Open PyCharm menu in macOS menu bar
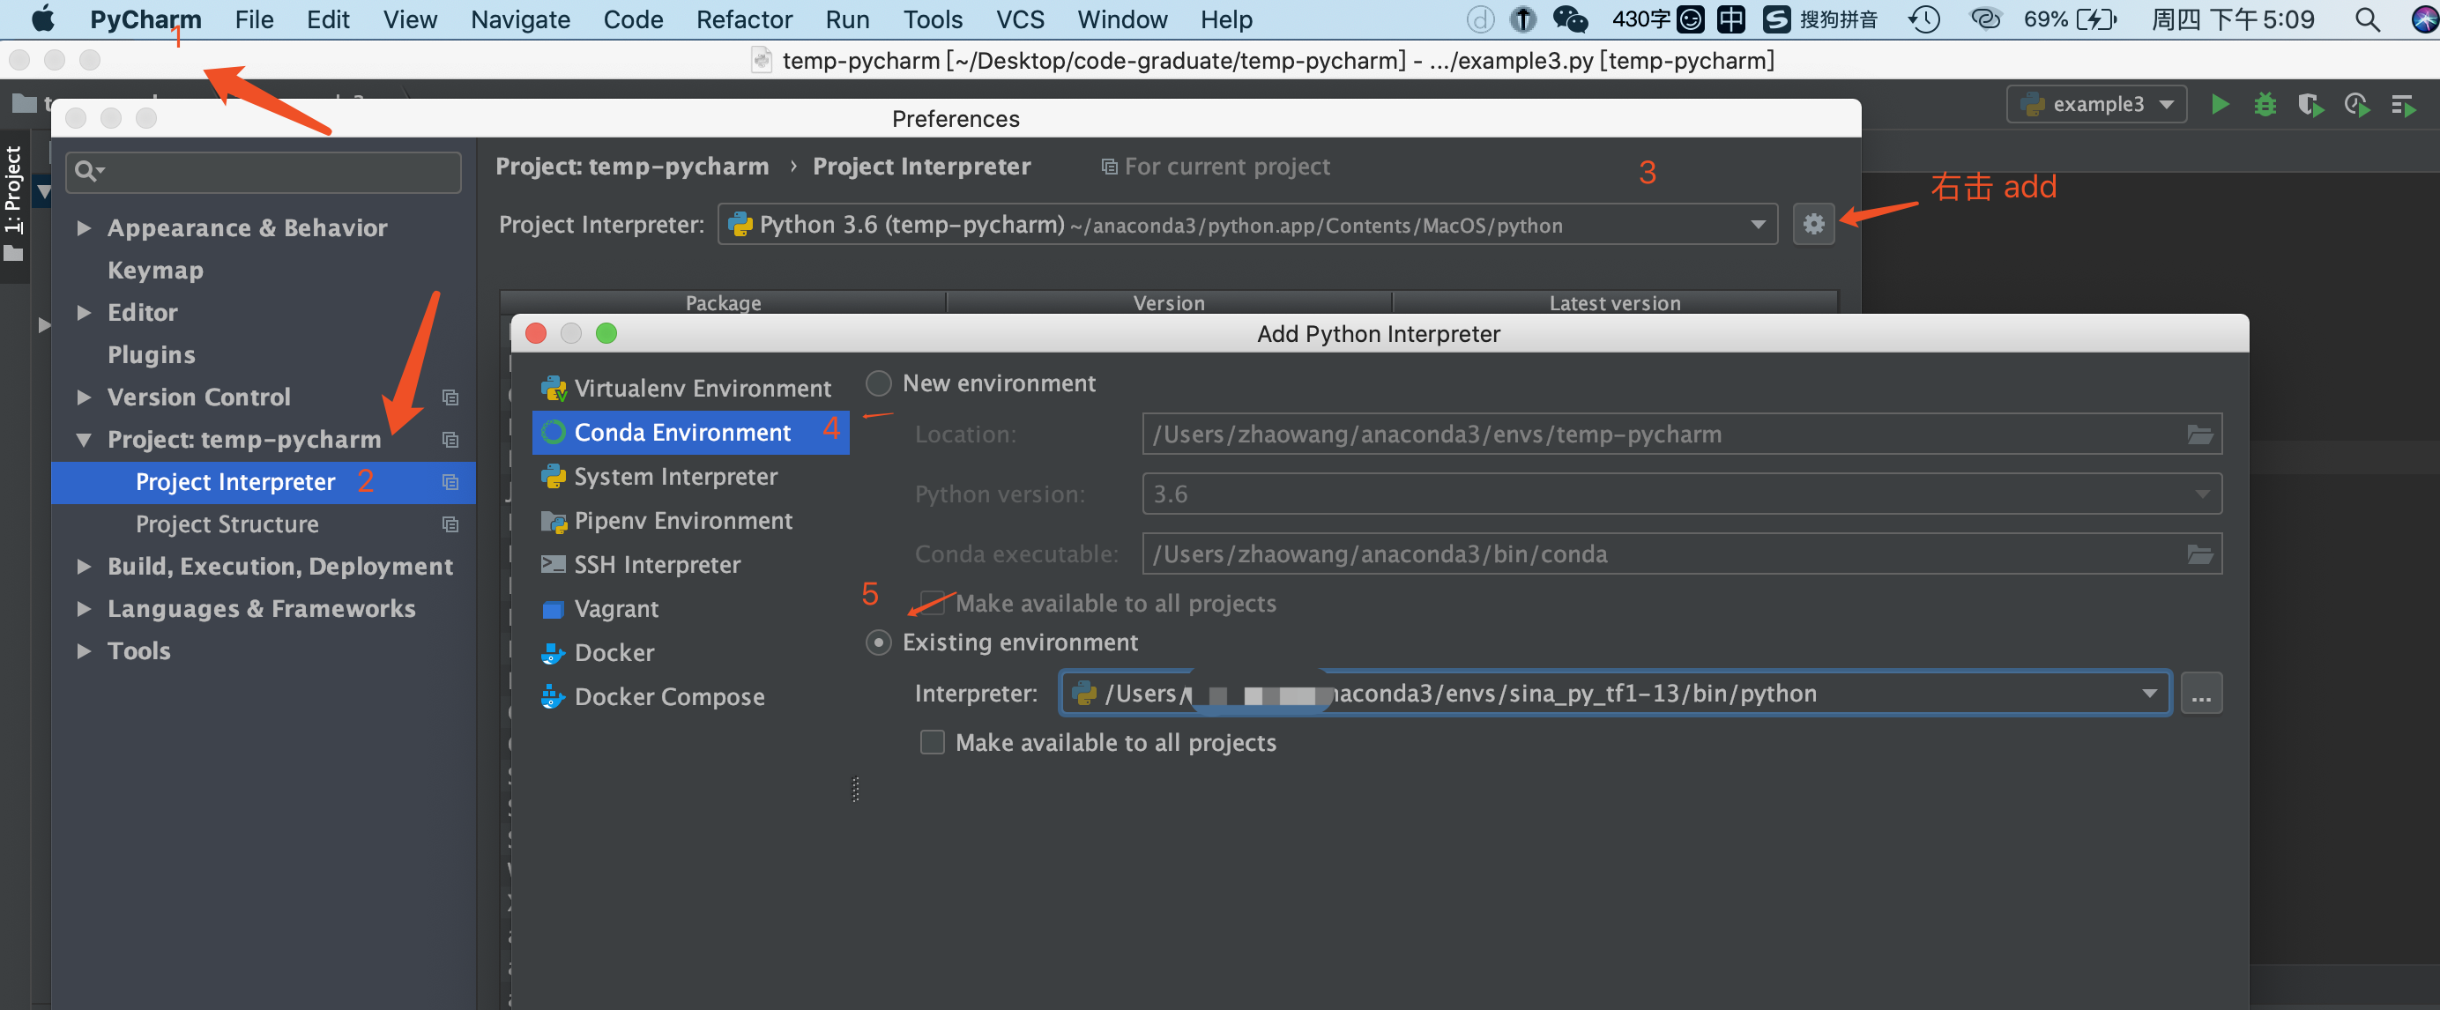Screen dimensions: 2440x1010 143,19
